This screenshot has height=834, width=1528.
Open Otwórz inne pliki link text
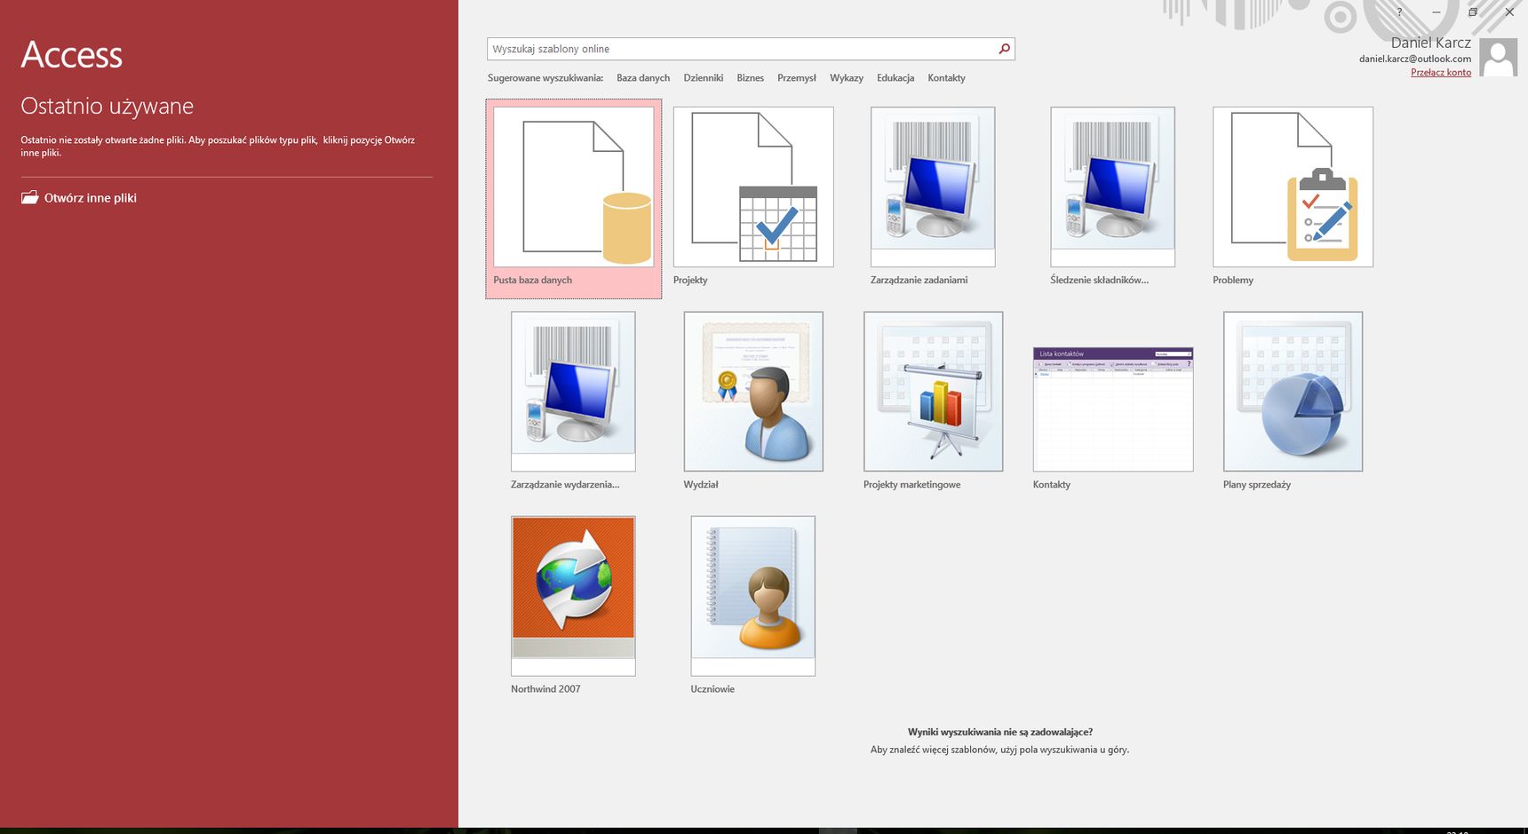coord(91,198)
